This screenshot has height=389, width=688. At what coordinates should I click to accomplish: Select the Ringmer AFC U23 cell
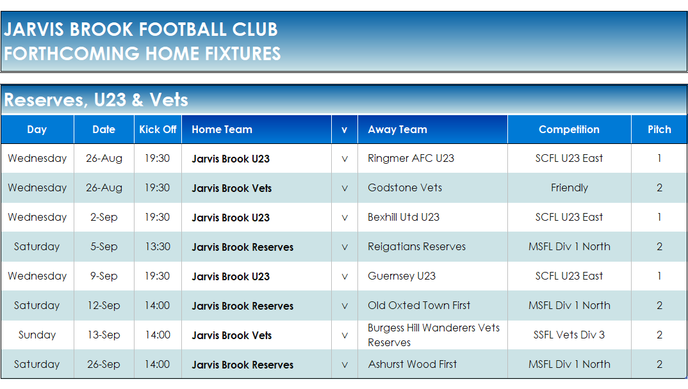432,158
